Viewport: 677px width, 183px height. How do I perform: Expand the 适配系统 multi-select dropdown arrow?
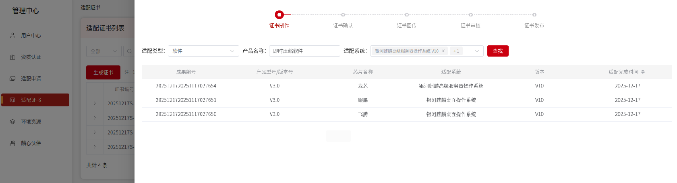(477, 51)
